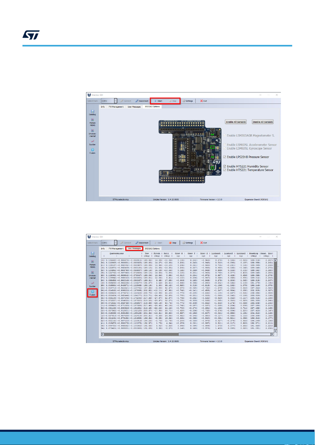This screenshot has width=315, height=445.
Task: Expand COM3 port dropdown in upper window
Action: click(x=115, y=101)
